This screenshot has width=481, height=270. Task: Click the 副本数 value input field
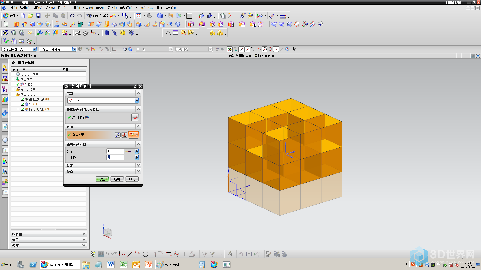point(115,157)
